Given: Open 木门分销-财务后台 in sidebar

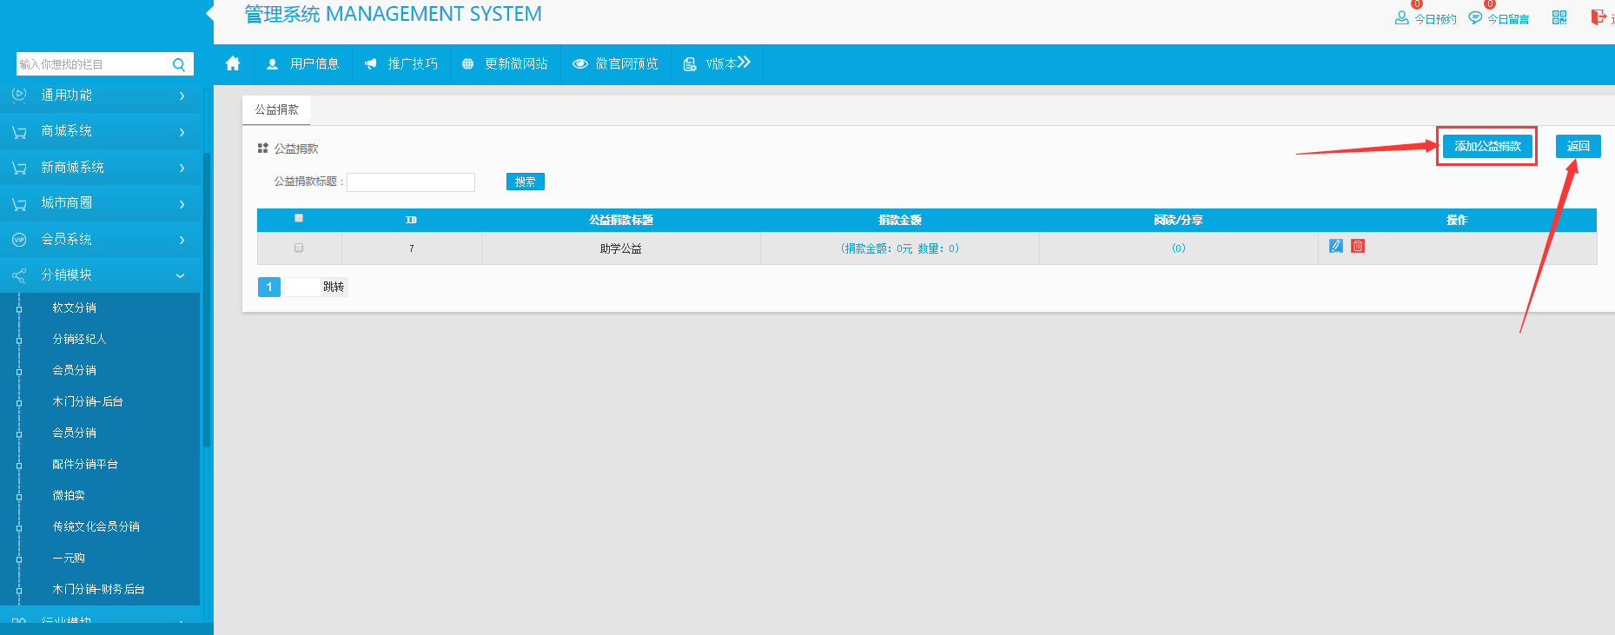Looking at the screenshot, I should coord(98,589).
